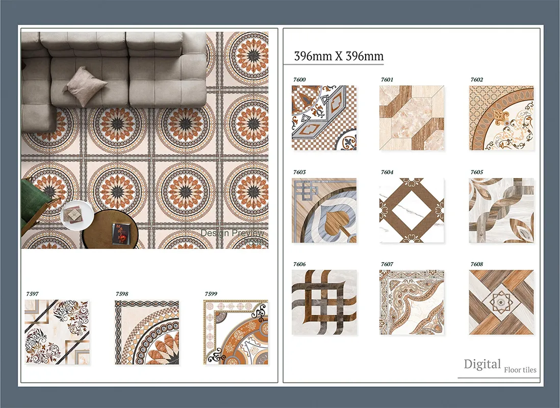Viewport: 560px width, 408px height.
Task: Click tile 7597 with black floral scrolls
Action: pos(57,332)
